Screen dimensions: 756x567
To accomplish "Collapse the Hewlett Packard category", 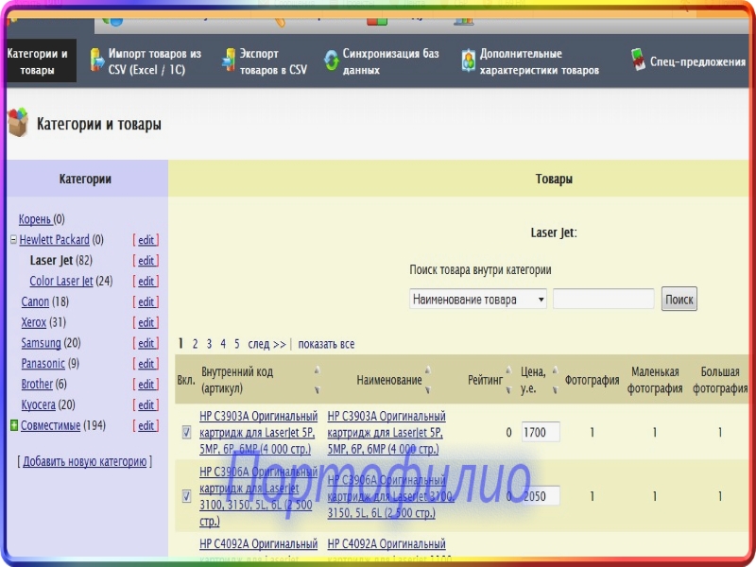I will coord(13,239).
